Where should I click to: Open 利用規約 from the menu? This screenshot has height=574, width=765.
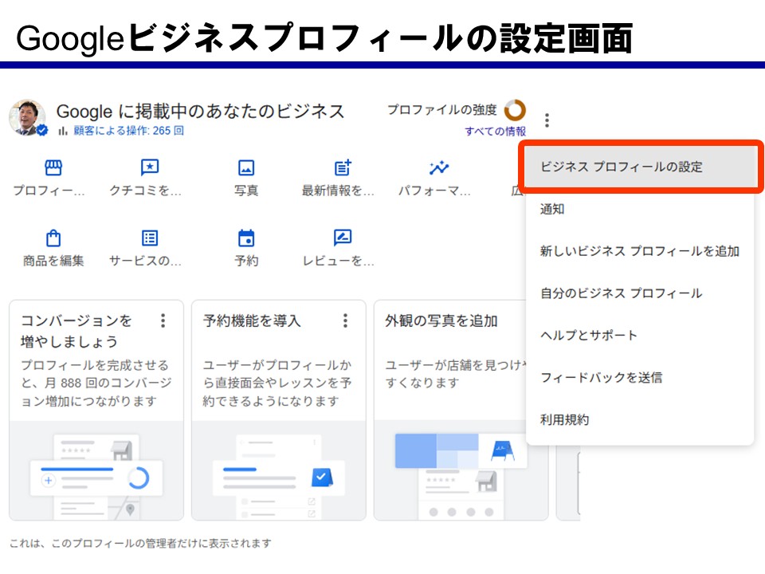640,419
